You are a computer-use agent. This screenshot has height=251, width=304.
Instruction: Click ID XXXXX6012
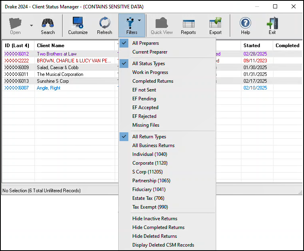coord(17,54)
